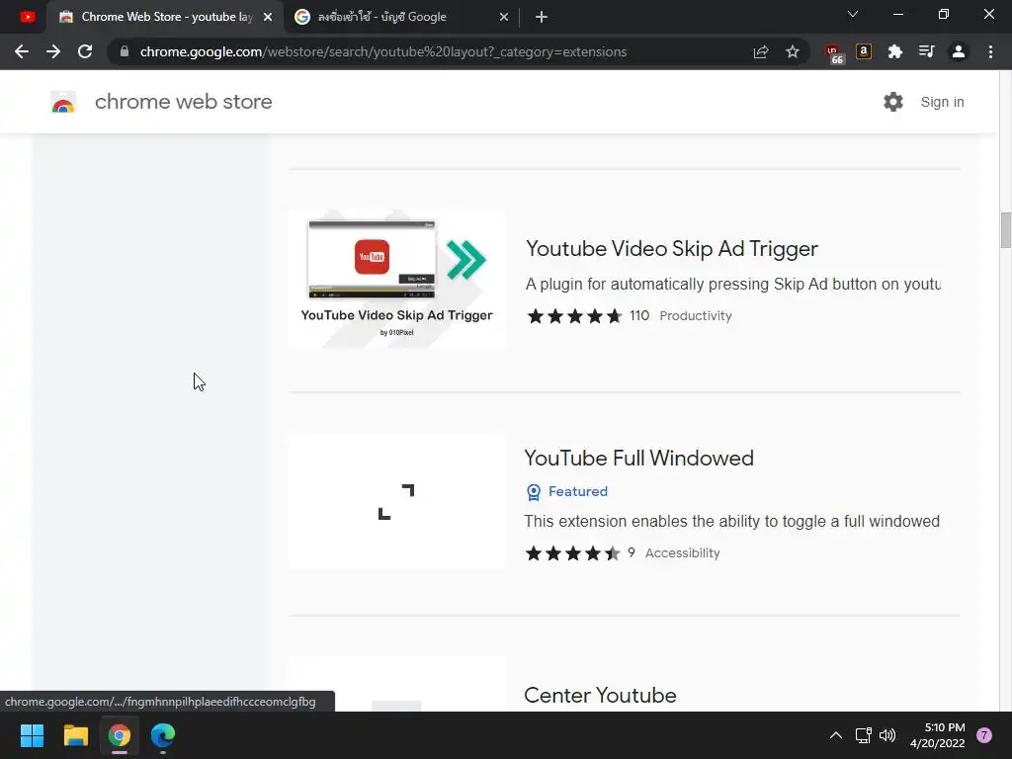Show hidden system tray icons
1012x759 pixels.
point(836,735)
